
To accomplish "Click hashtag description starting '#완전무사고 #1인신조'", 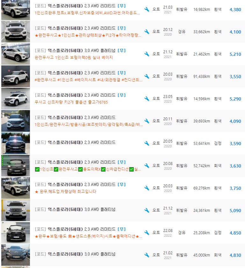I will point(89,80).
